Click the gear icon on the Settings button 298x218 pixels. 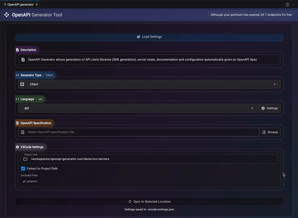click(263, 108)
